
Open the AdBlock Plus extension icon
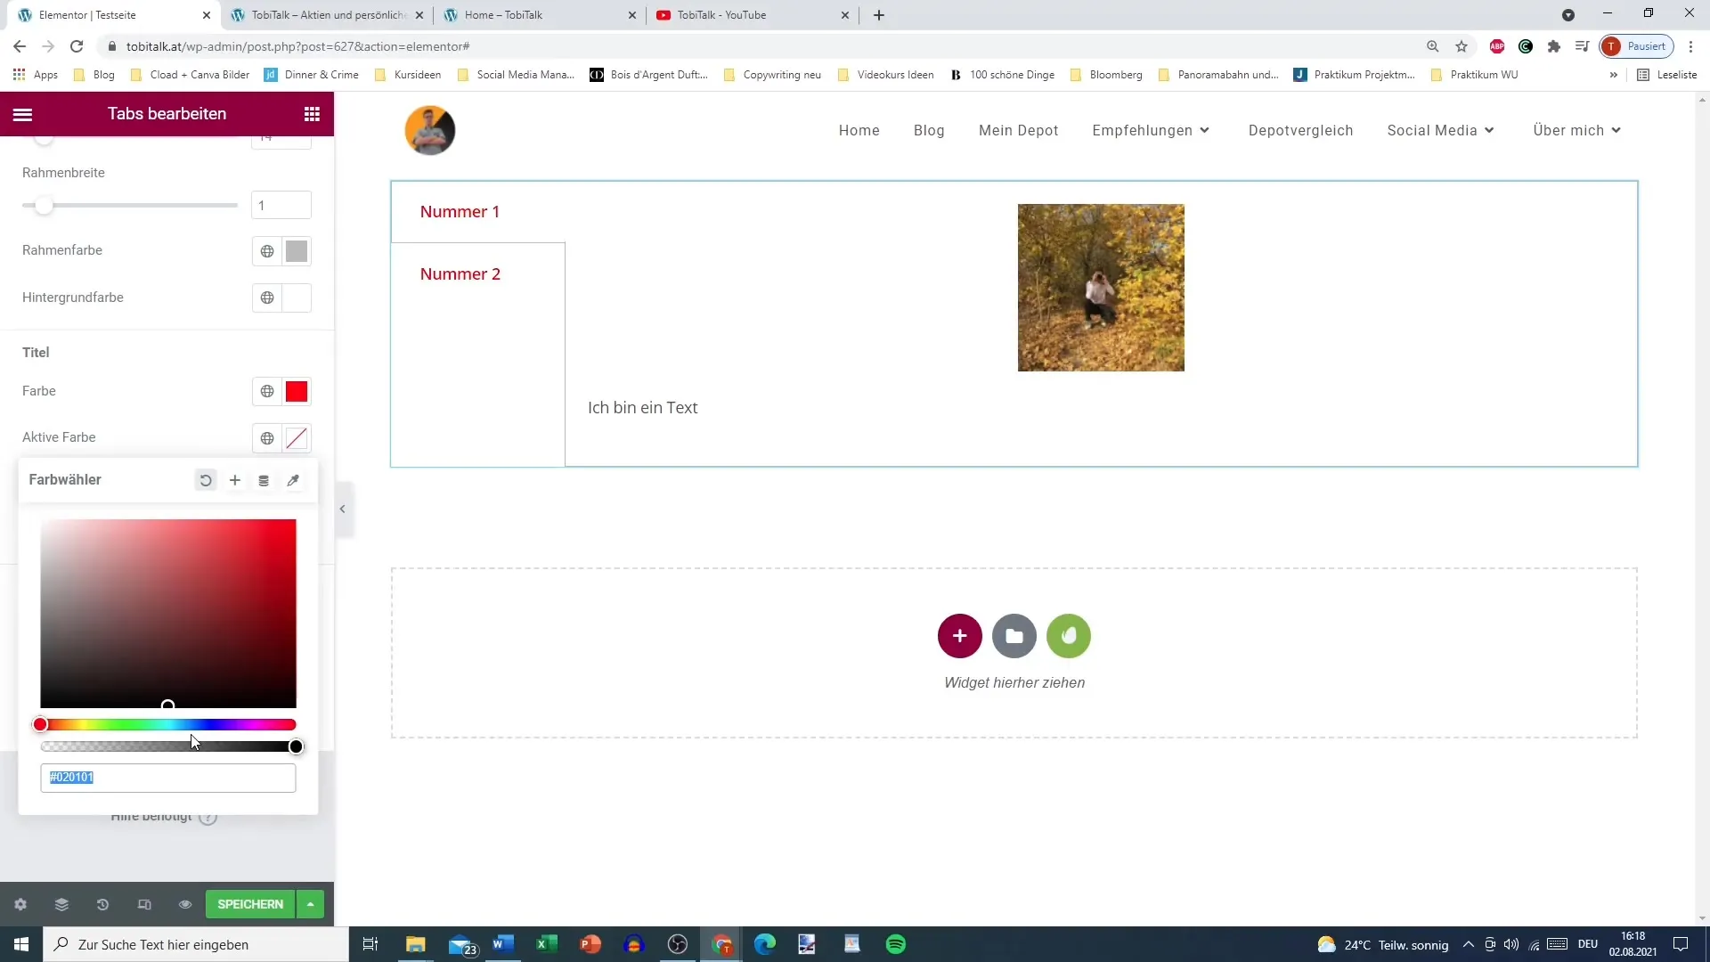point(1497,46)
